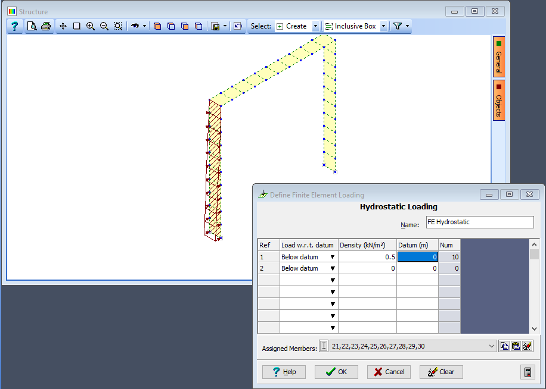
Task: Switch to the Objects side tab
Action: tap(498, 99)
